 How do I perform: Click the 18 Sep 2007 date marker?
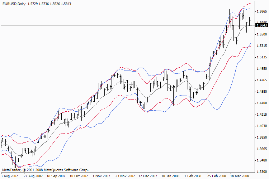[x=56, y=176]
